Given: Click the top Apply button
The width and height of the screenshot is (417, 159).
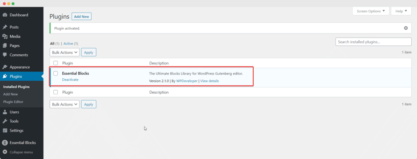Looking at the screenshot, I should [88, 53].
